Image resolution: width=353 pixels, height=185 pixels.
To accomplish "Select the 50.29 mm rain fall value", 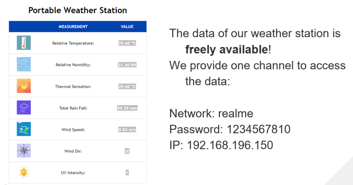I will tap(127, 108).
